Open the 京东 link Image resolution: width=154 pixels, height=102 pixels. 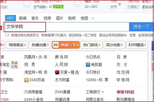click(122, 65)
